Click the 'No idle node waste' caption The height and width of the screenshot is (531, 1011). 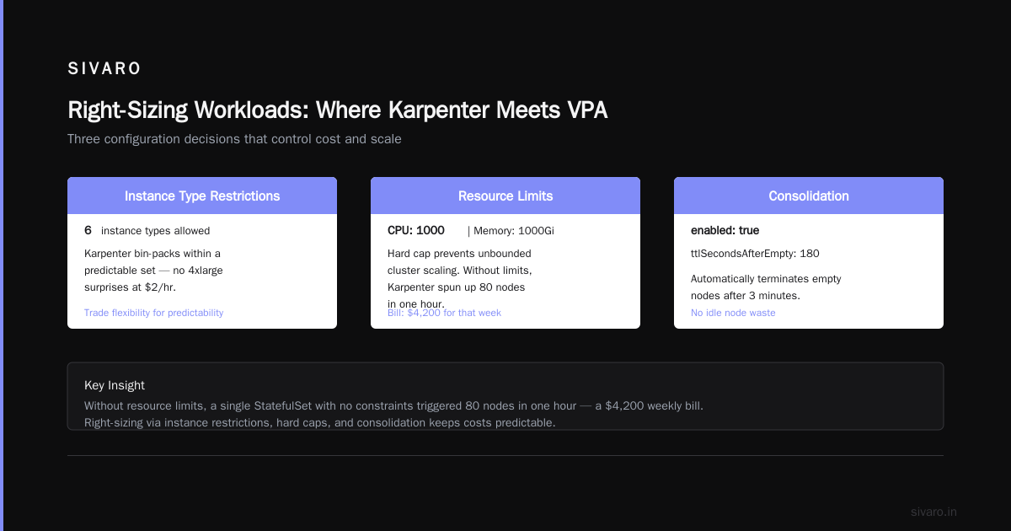733,313
